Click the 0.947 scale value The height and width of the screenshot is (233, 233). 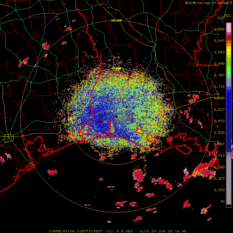(x=219, y=41)
